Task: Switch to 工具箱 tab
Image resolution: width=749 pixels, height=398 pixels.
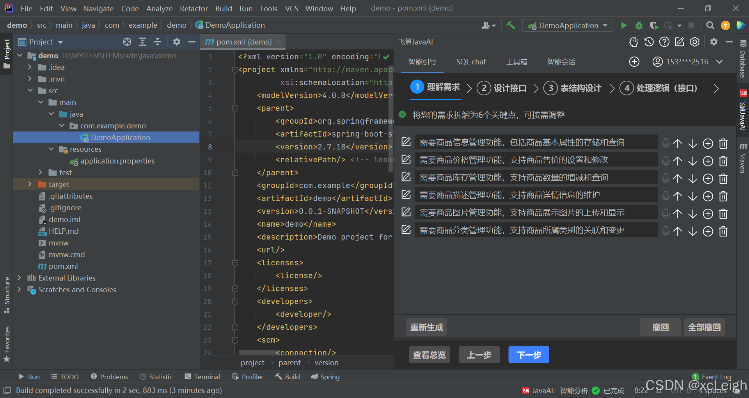Action: 517,62
